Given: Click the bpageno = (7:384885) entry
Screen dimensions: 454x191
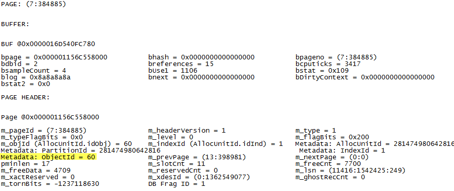Looking at the screenshot, I should pos(336,57).
